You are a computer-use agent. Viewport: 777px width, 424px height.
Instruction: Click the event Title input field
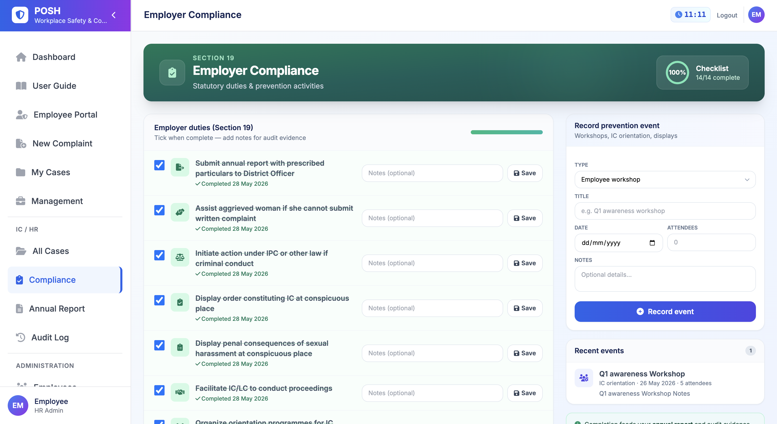pos(665,211)
